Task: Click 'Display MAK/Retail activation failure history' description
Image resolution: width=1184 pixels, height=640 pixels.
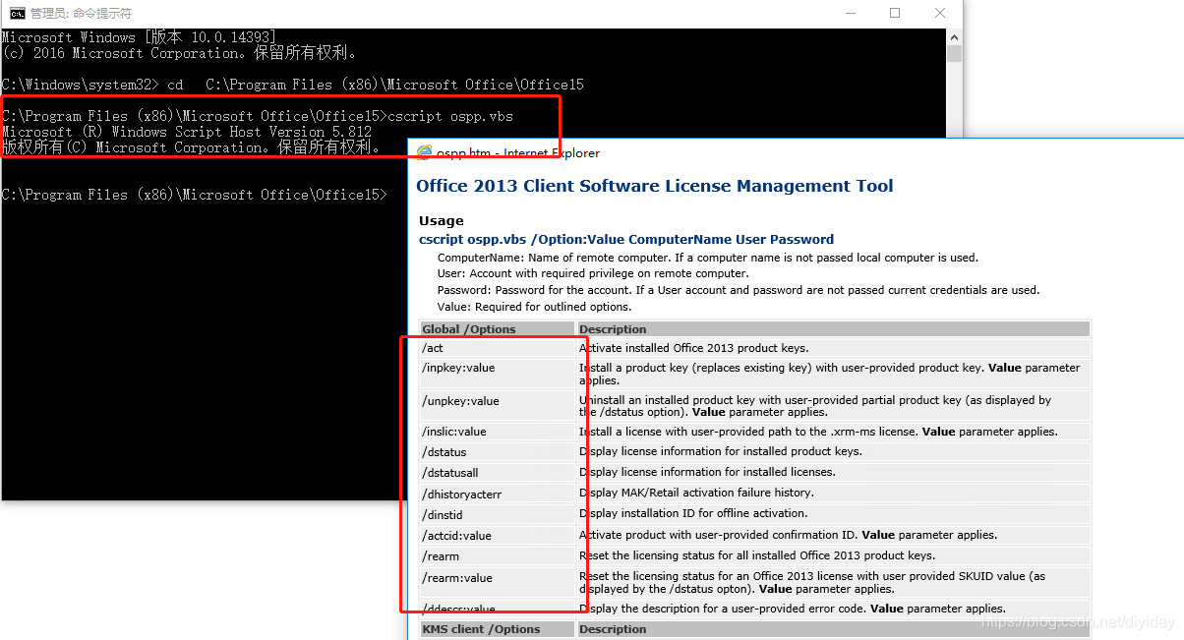Action: point(833,494)
